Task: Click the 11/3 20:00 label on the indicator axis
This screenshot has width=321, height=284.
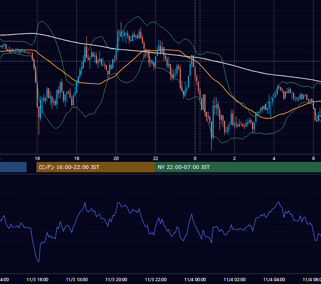Action: 116,280
